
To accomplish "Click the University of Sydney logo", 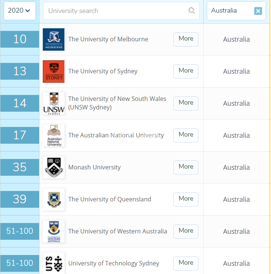I will coord(54,71).
